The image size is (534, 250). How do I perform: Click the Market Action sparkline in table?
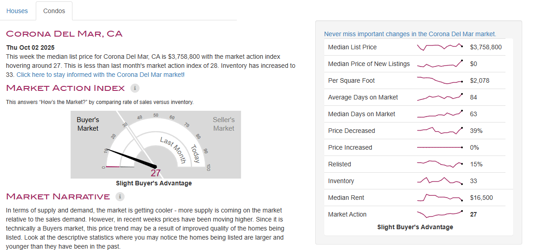coord(440,214)
